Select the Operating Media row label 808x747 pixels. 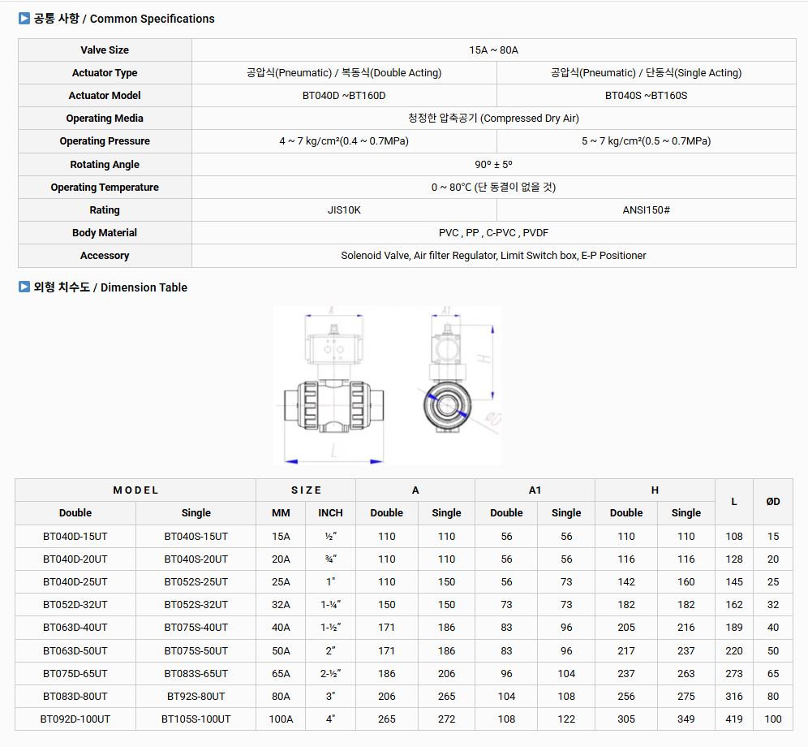click(105, 119)
